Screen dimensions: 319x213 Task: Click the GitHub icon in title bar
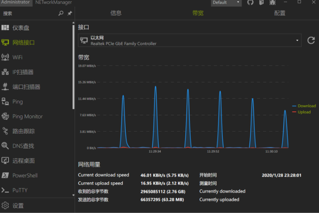pyautogui.click(x=250, y=3)
